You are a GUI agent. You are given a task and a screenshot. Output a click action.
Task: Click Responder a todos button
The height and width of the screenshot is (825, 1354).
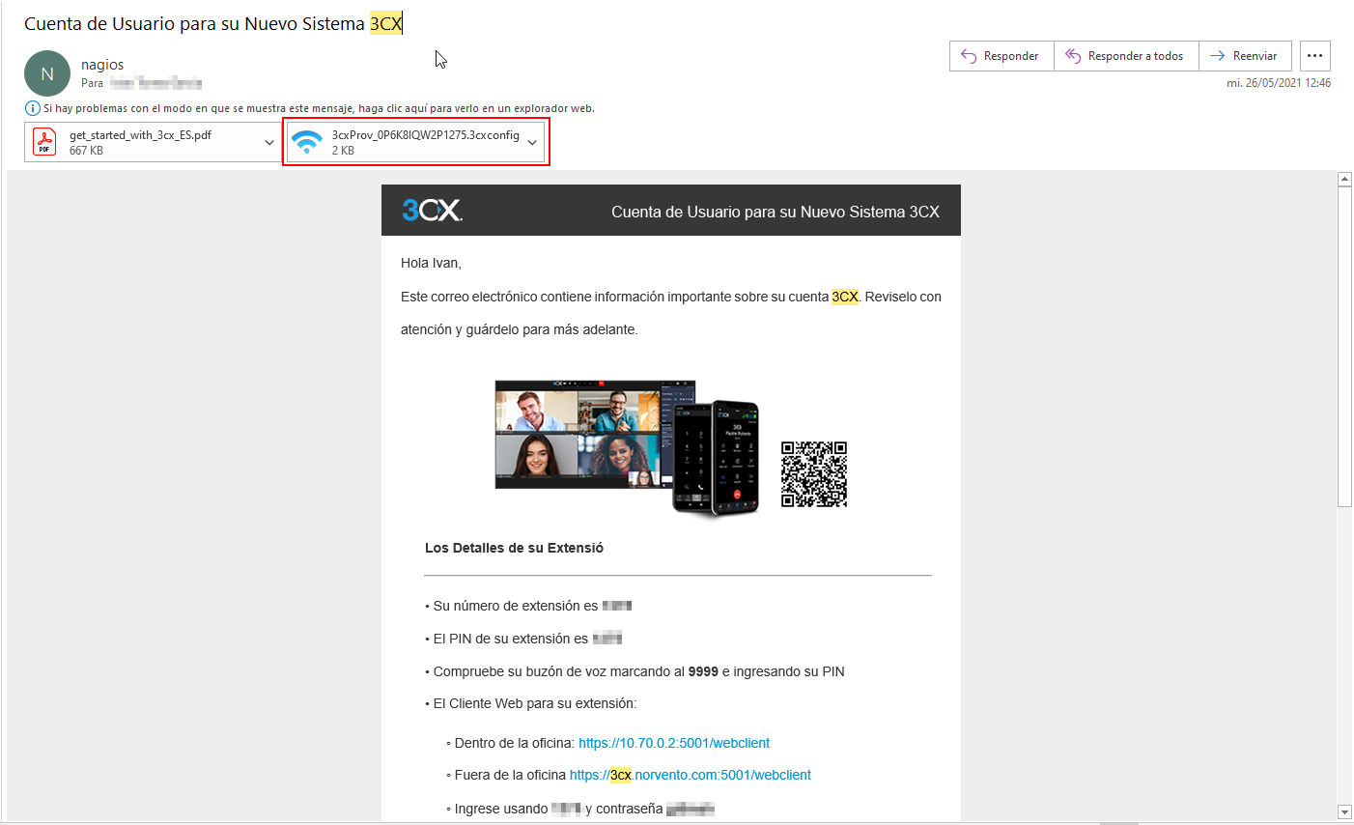1126,56
